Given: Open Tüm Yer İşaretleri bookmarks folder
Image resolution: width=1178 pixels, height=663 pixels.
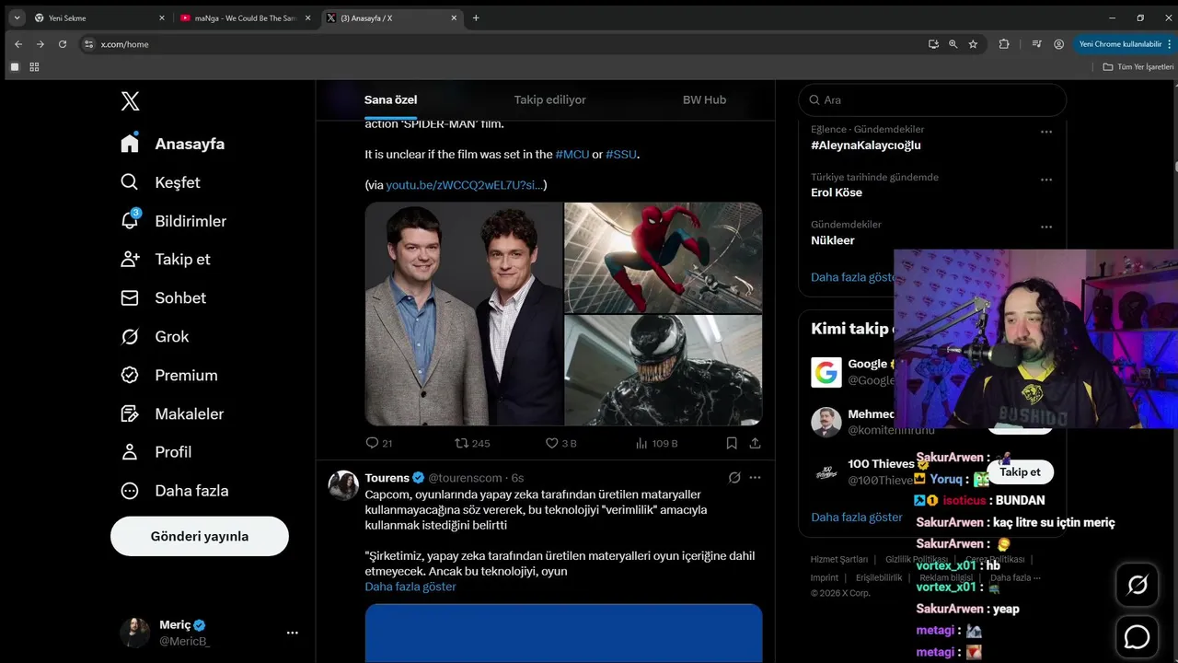Looking at the screenshot, I should (x=1138, y=67).
